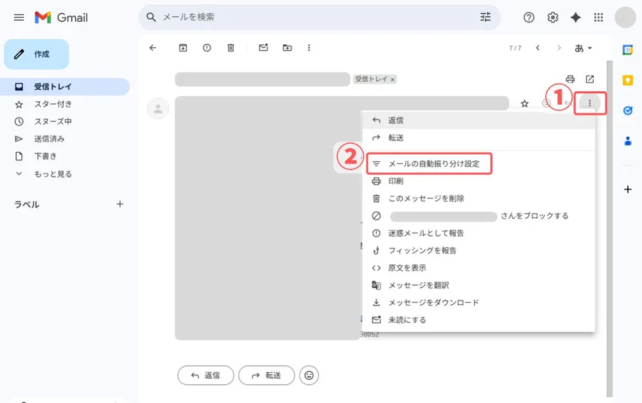Select 受信トレイ in sidebar

pyautogui.click(x=65, y=87)
